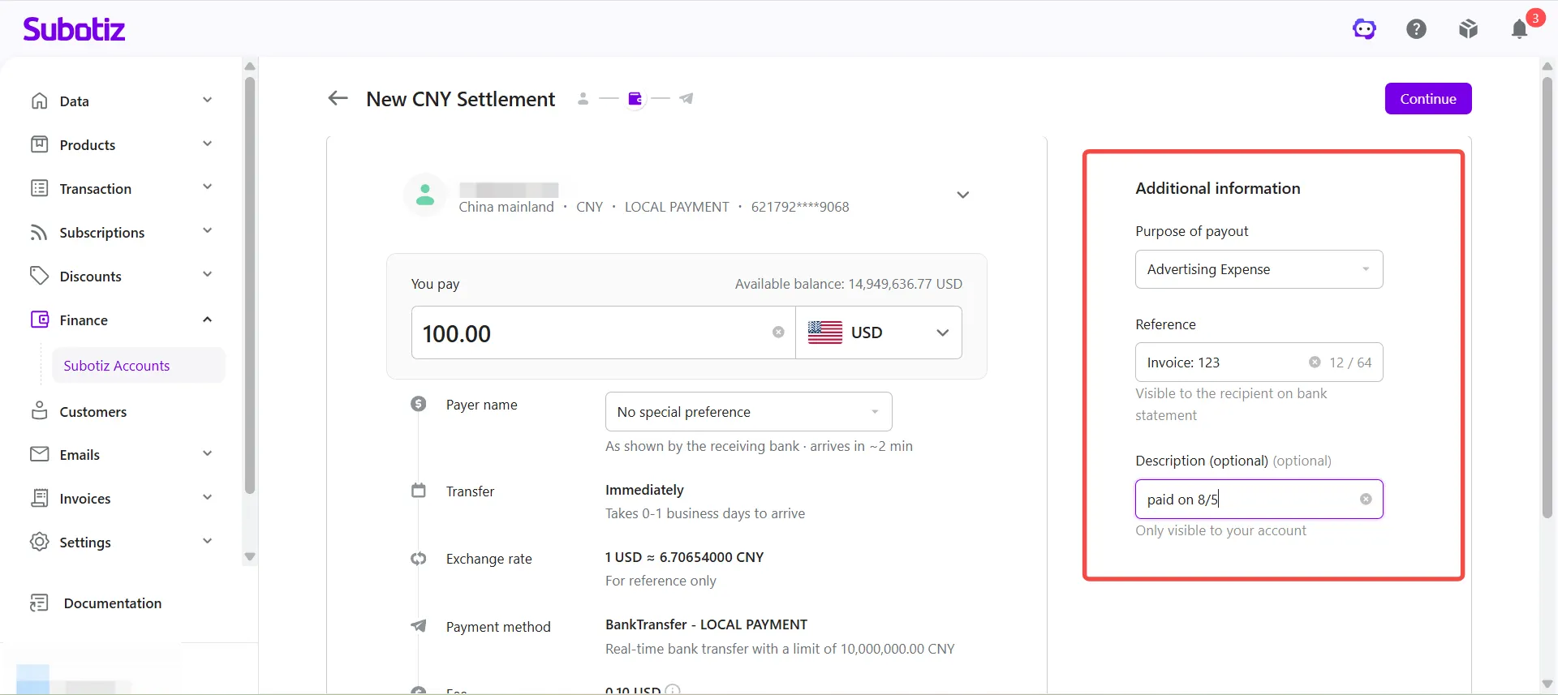The height and width of the screenshot is (695, 1558).
Task: Collapse the Finance menu chevron
Action: (x=207, y=320)
